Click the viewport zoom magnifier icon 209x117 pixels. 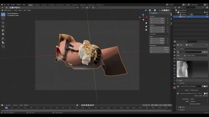146,23
